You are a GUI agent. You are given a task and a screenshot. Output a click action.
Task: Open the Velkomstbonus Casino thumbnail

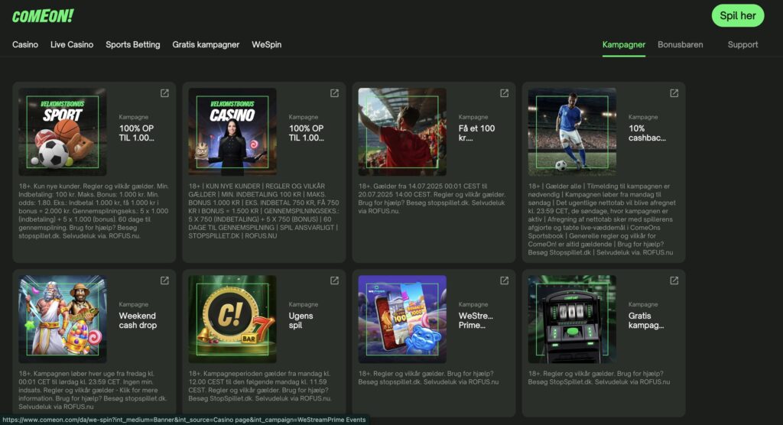click(x=232, y=131)
